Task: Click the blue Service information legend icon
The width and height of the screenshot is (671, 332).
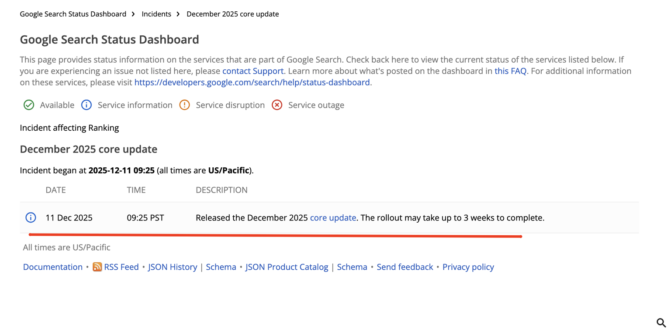Action: pyautogui.click(x=86, y=105)
